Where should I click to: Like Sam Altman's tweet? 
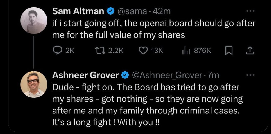(143, 51)
